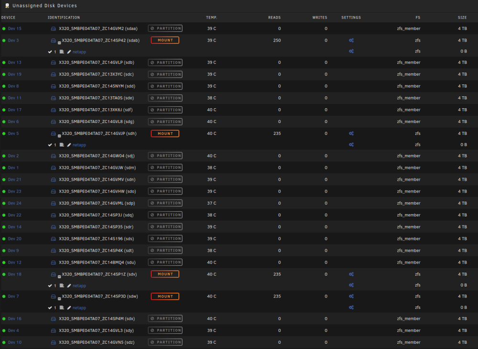
Task: Click Unassigned Disk Devices header icon
Action: [x=7, y=5]
